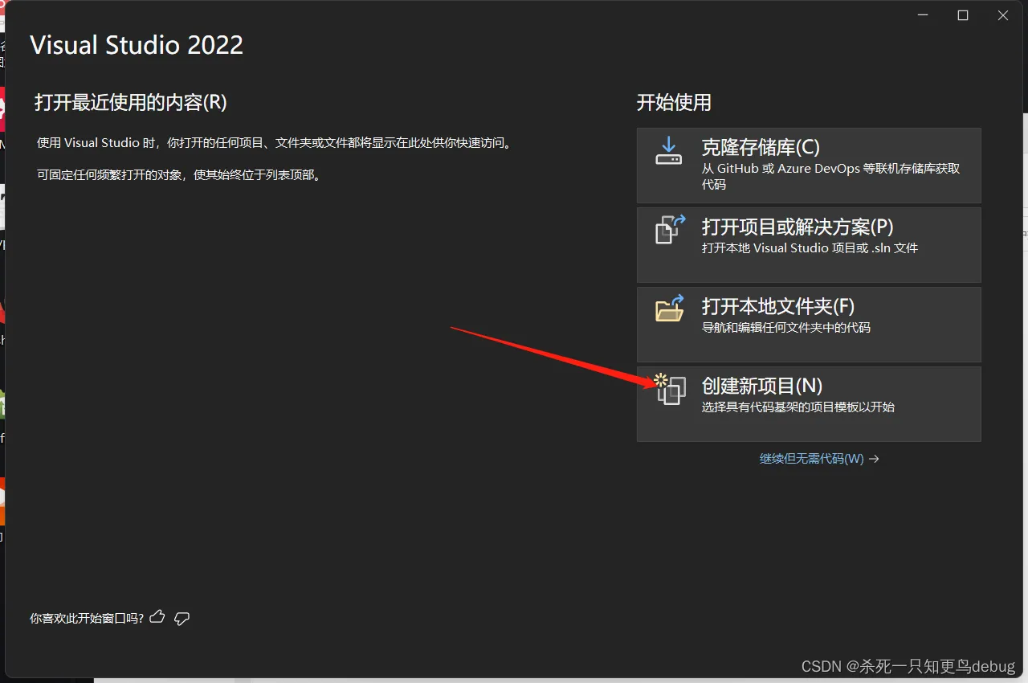Select 打开本地文件夹(F) option
1028x683 pixels.
809,324
